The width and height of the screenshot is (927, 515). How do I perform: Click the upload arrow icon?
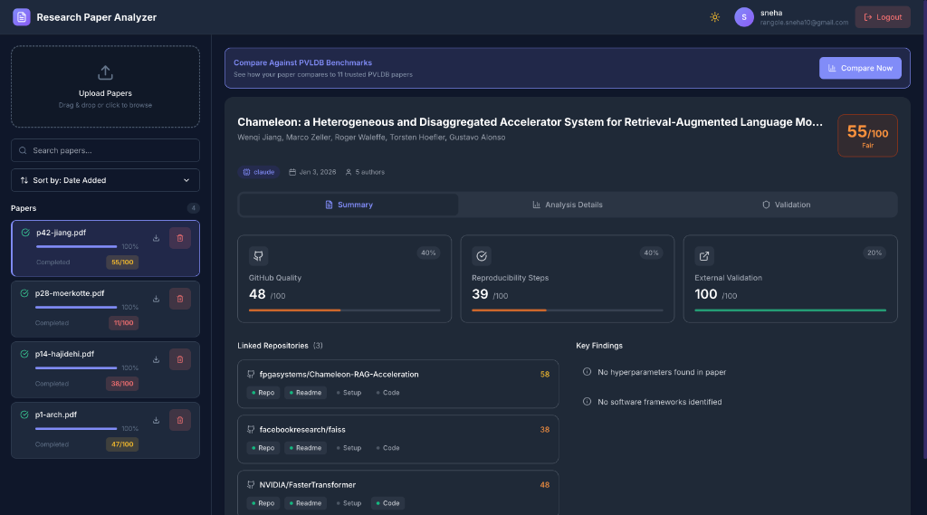click(x=105, y=72)
